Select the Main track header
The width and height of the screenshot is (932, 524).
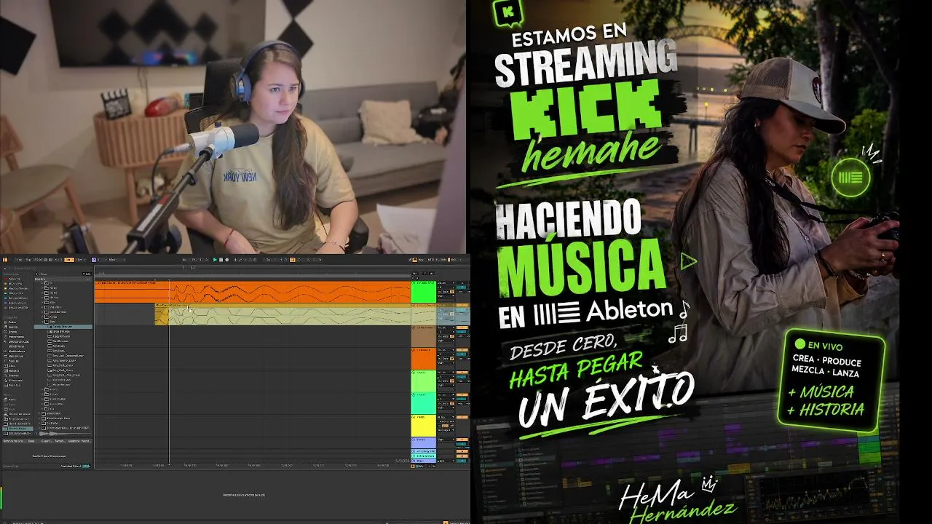pyautogui.click(x=423, y=461)
